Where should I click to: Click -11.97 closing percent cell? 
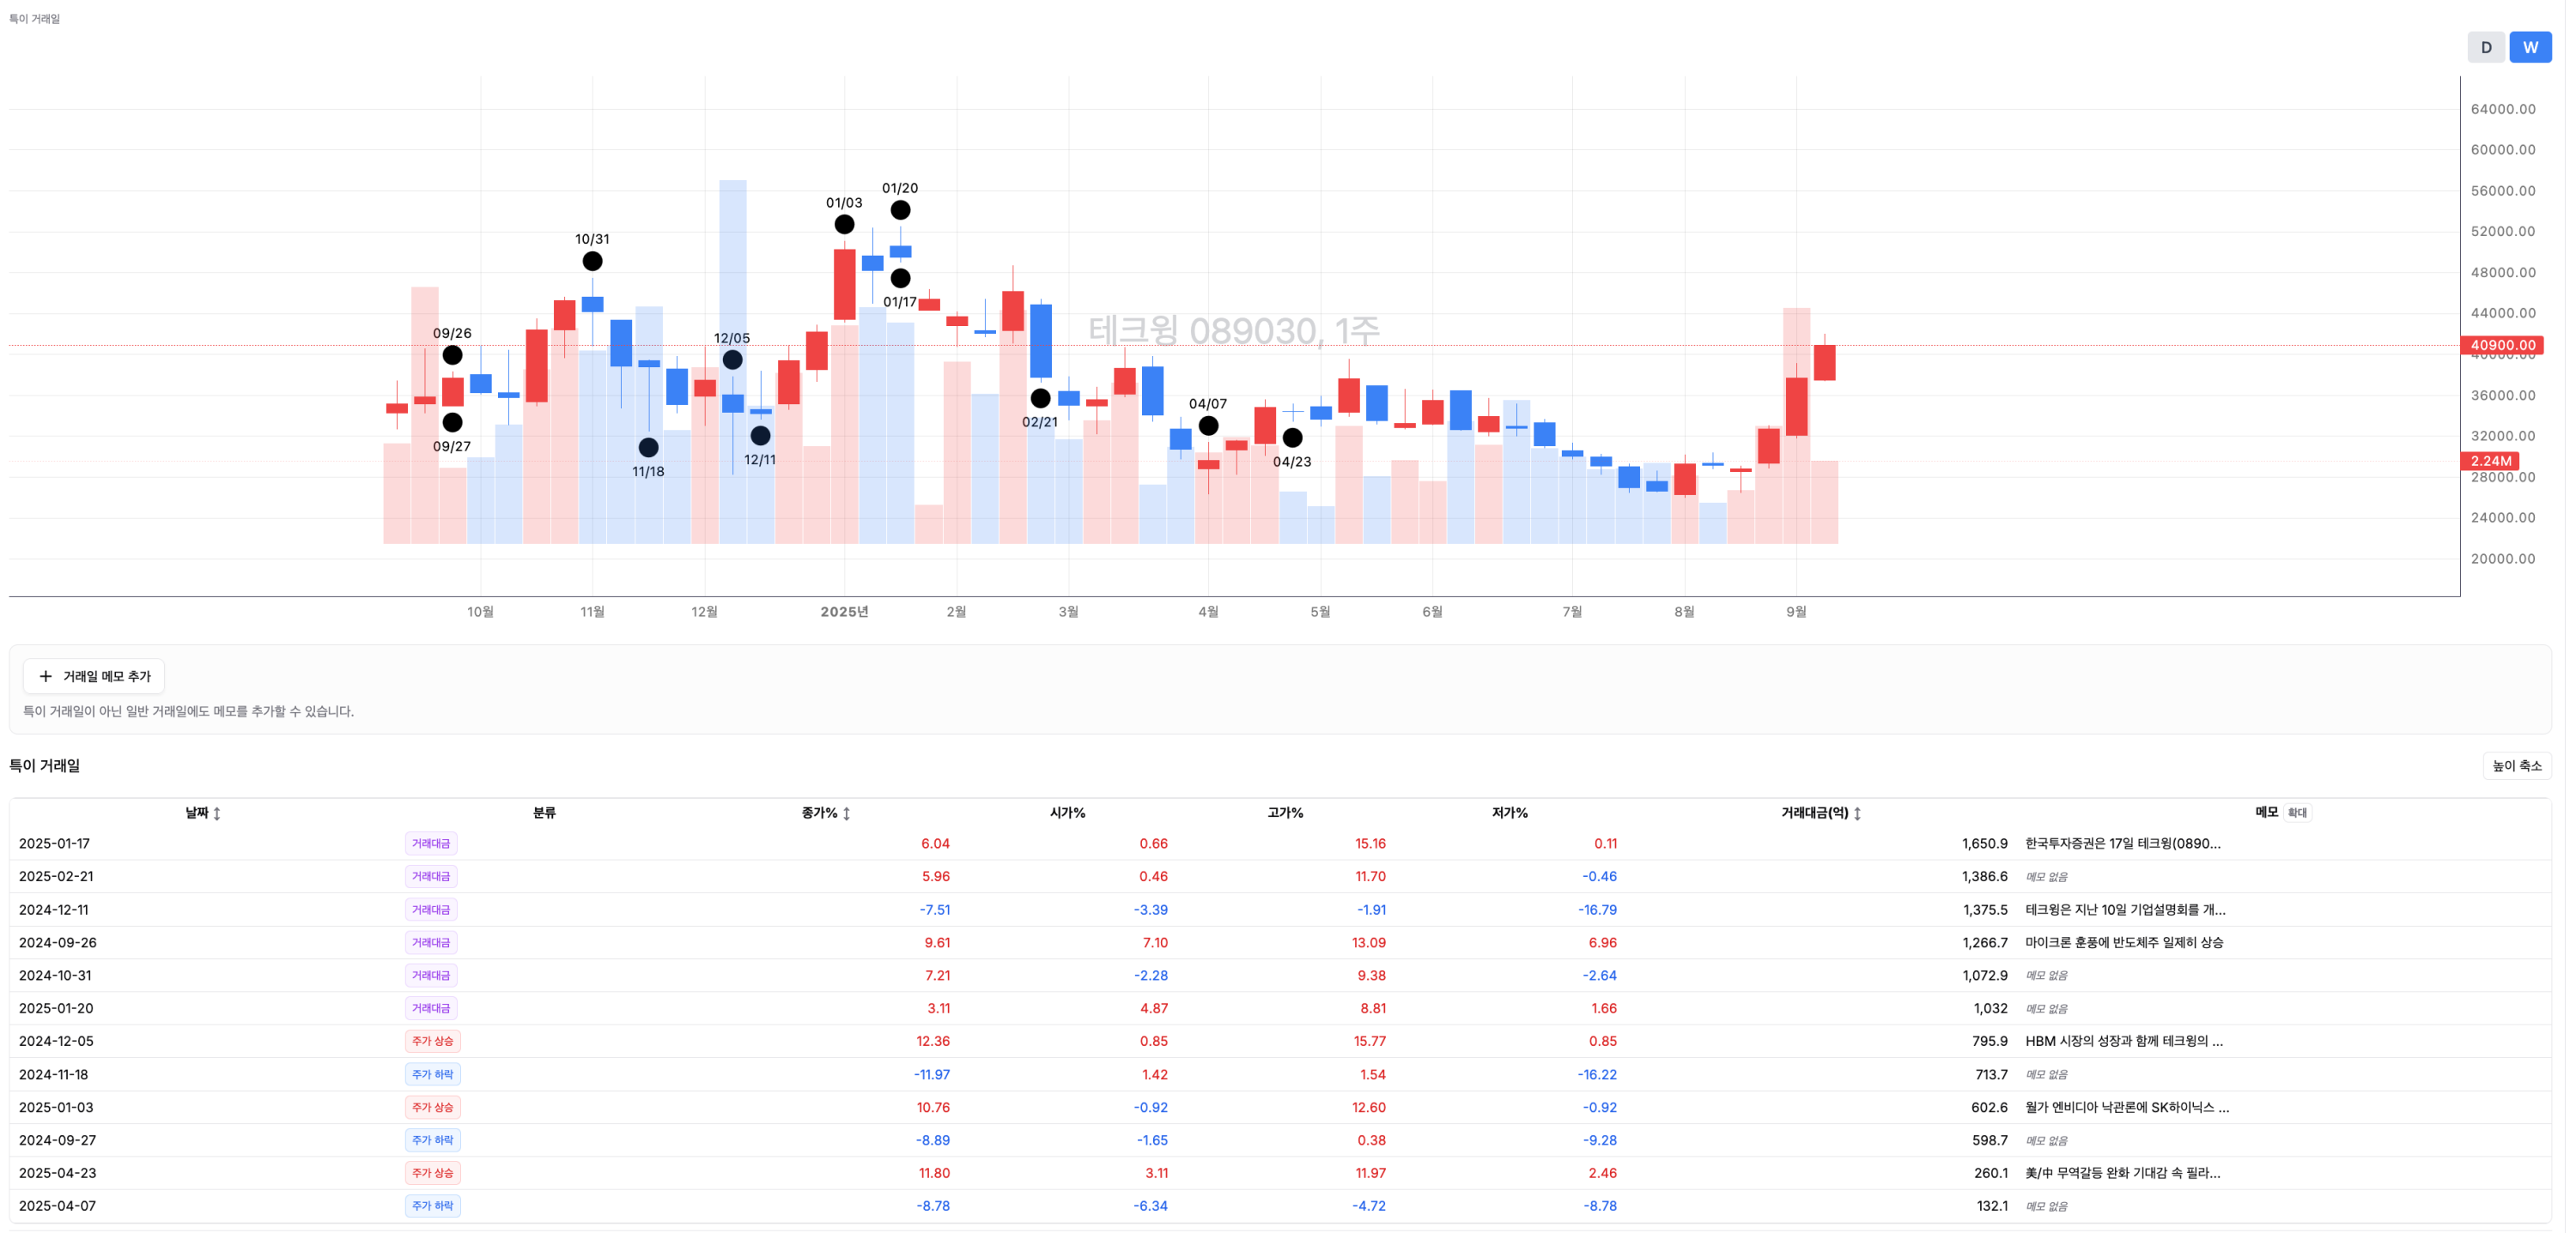click(931, 1074)
